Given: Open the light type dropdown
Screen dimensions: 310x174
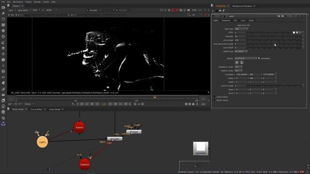Looking at the screenshot, I should (241, 29).
